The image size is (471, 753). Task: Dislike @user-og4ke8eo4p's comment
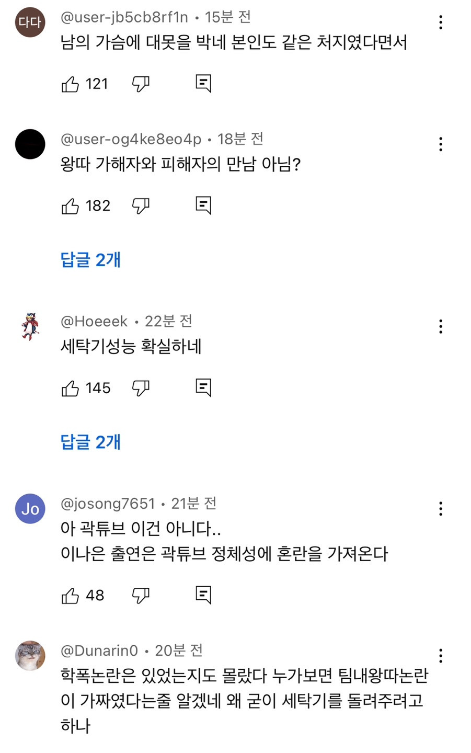(x=141, y=206)
